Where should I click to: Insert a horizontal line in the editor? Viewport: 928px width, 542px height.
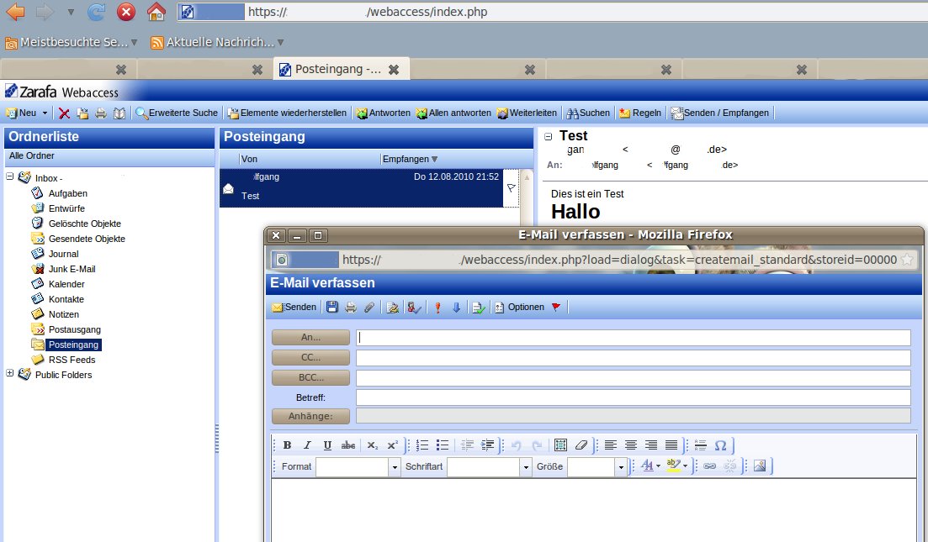[701, 445]
